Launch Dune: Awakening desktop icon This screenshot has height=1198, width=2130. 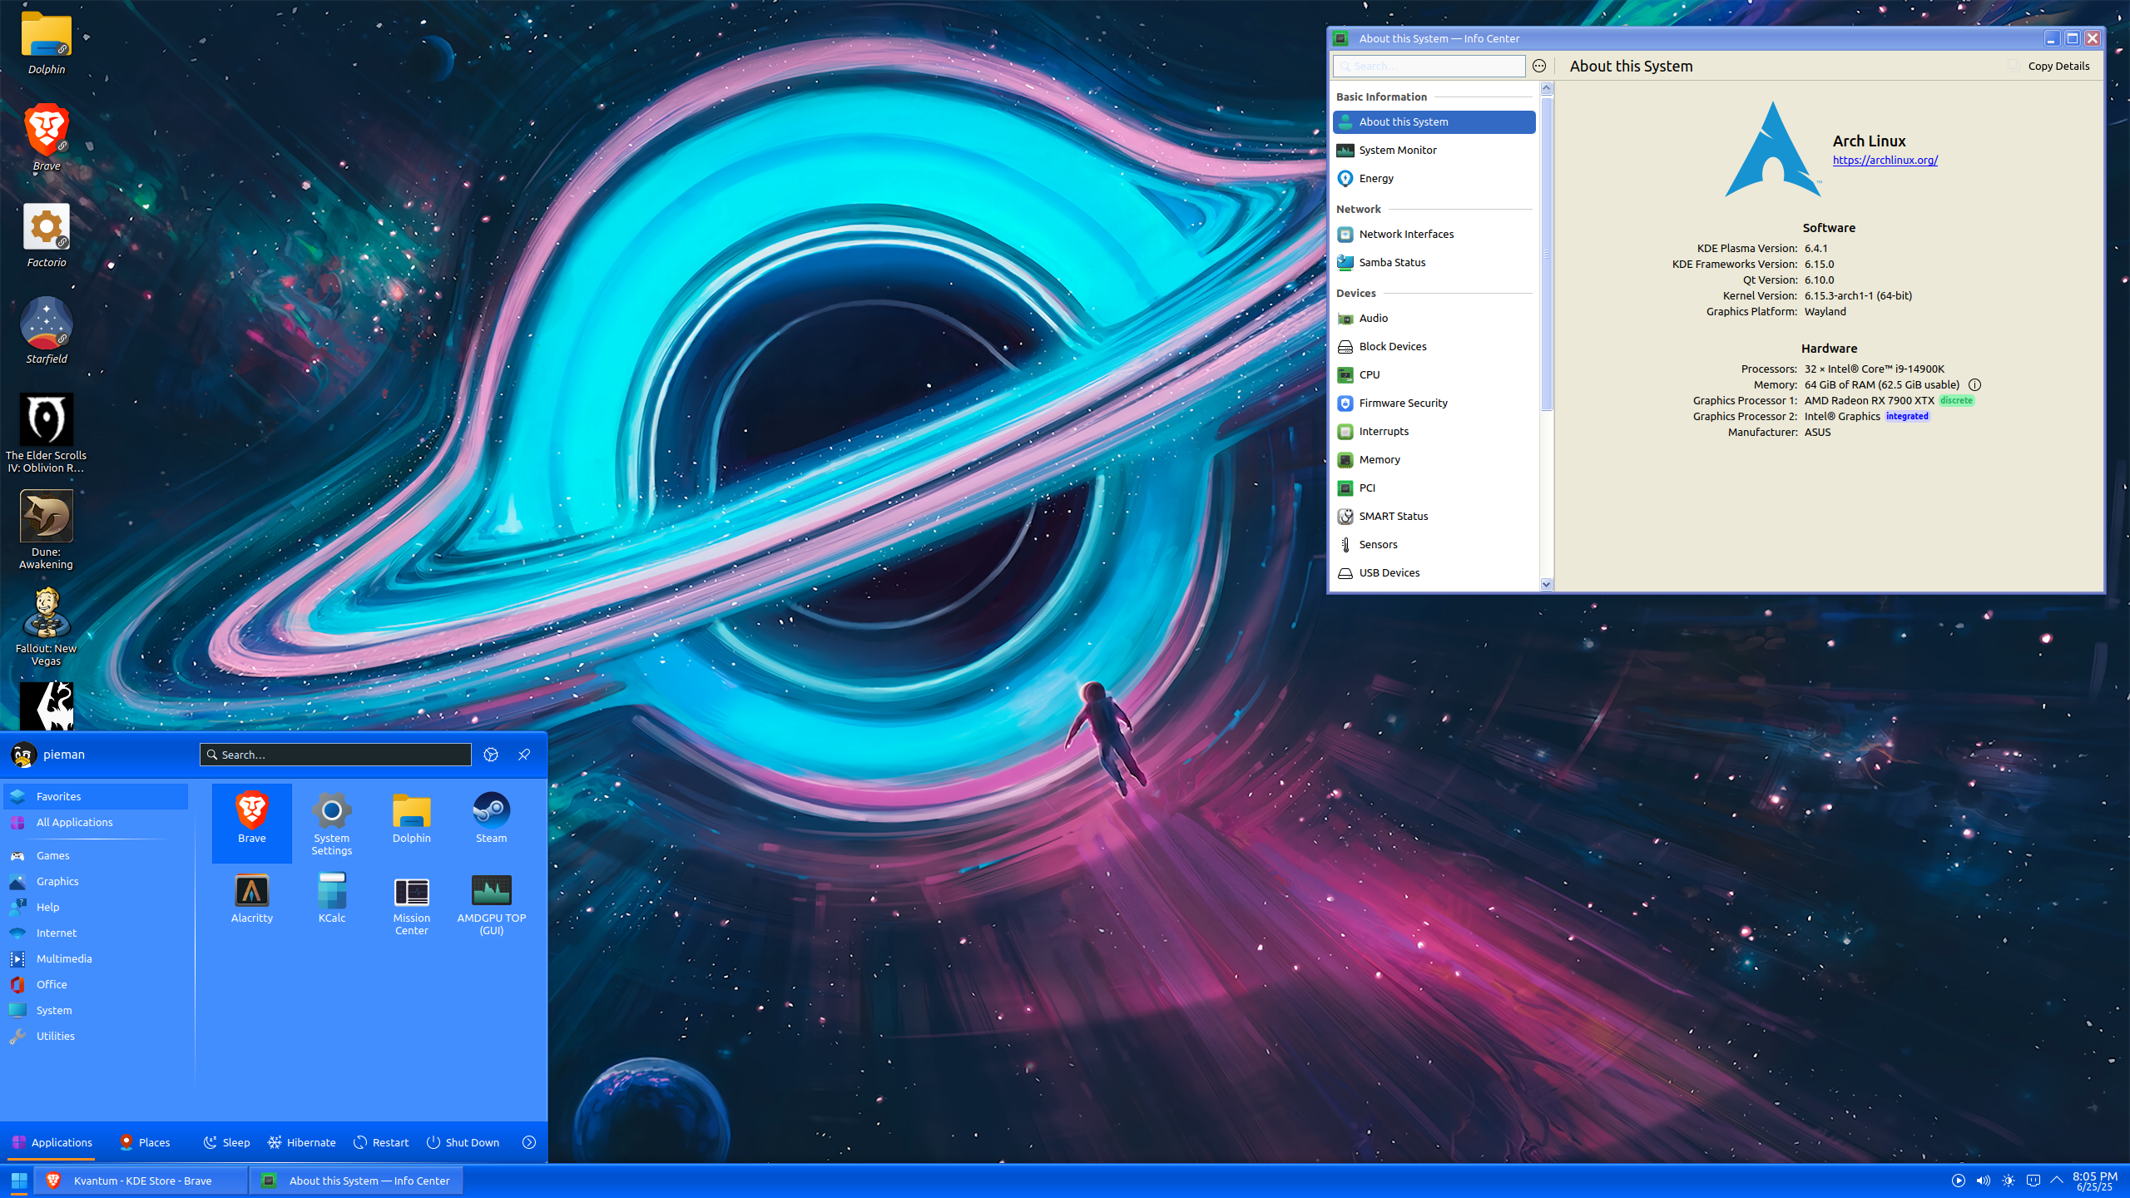coord(47,529)
